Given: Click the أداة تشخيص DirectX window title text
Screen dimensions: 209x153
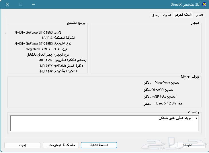Looking at the screenshot, I should (185, 5).
